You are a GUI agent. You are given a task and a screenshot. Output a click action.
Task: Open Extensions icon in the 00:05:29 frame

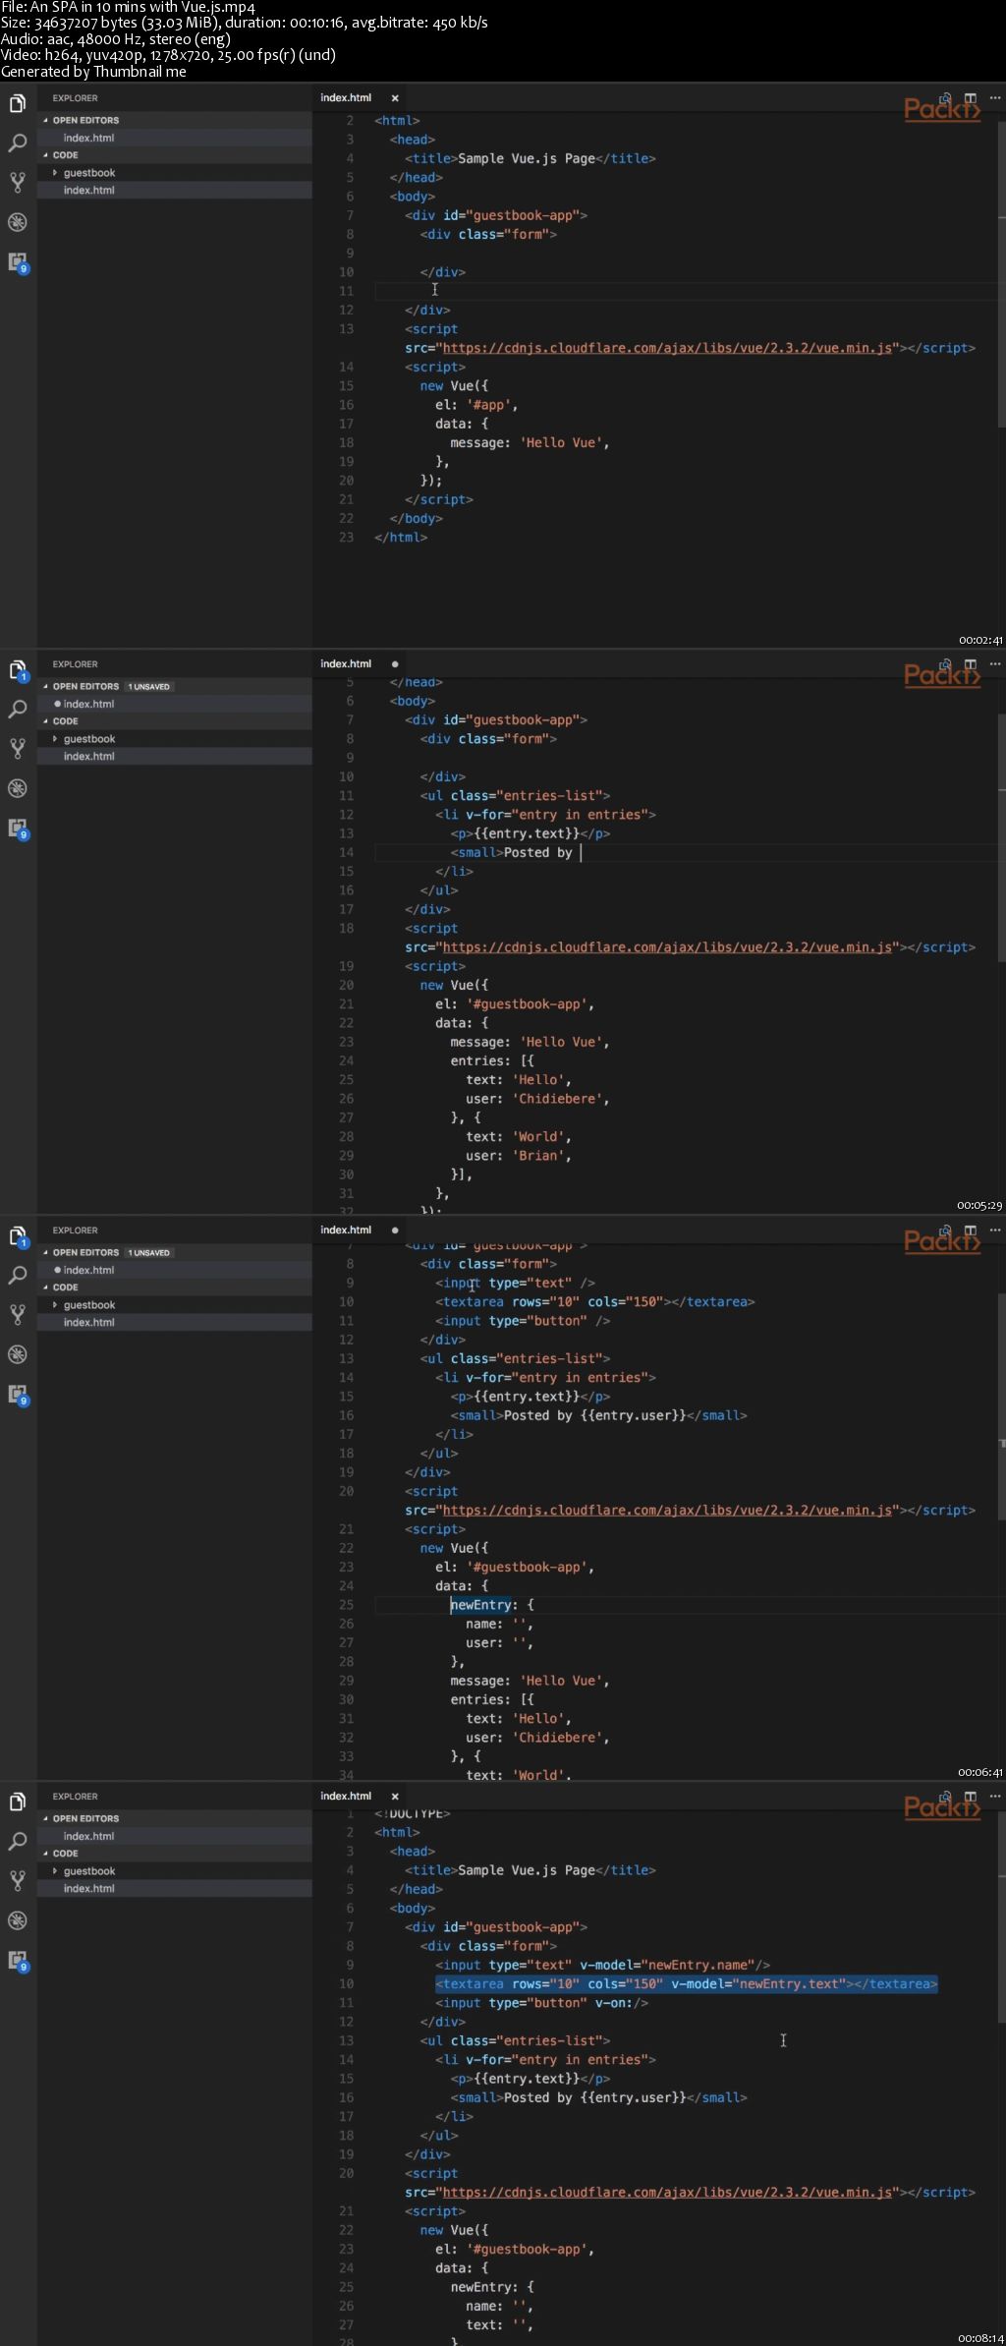(18, 829)
